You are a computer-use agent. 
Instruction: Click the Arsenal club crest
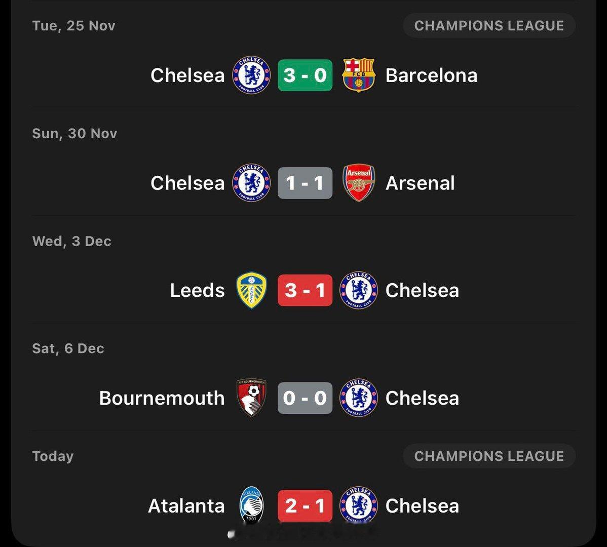click(x=358, y=183)
